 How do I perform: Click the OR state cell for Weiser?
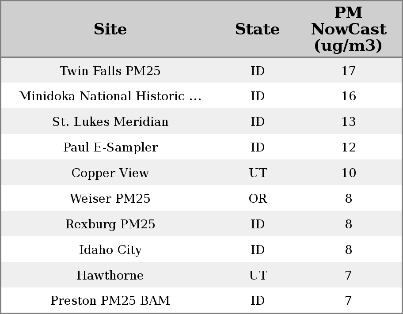point(258,199)
